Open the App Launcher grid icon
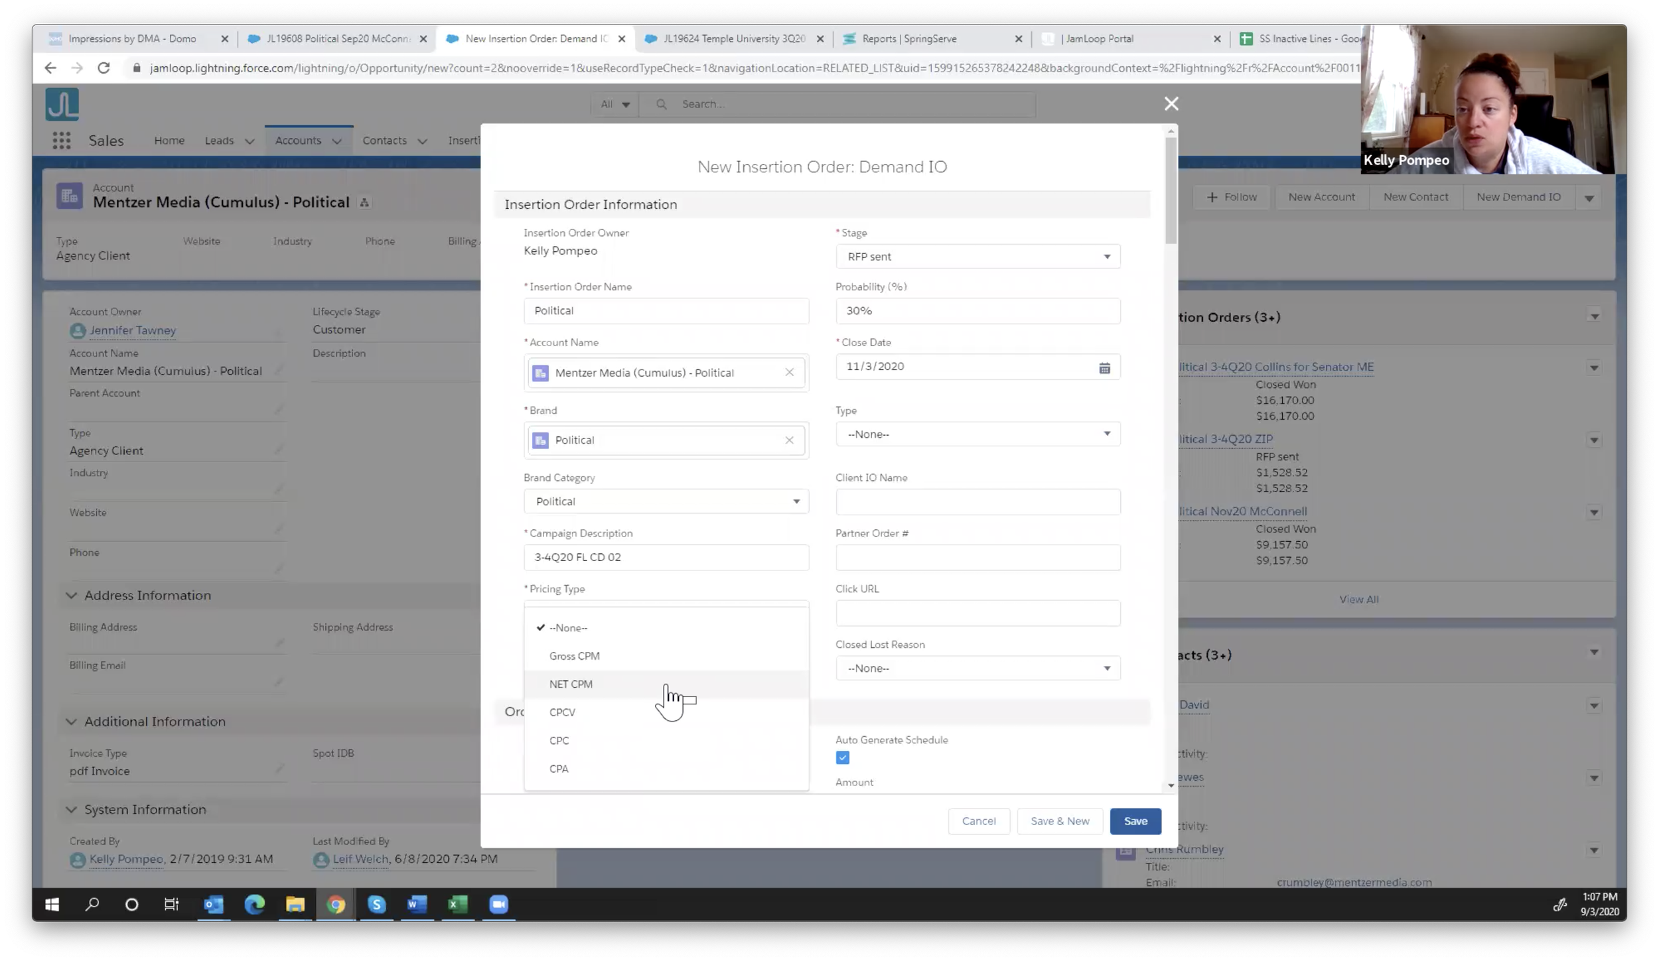 62,140
